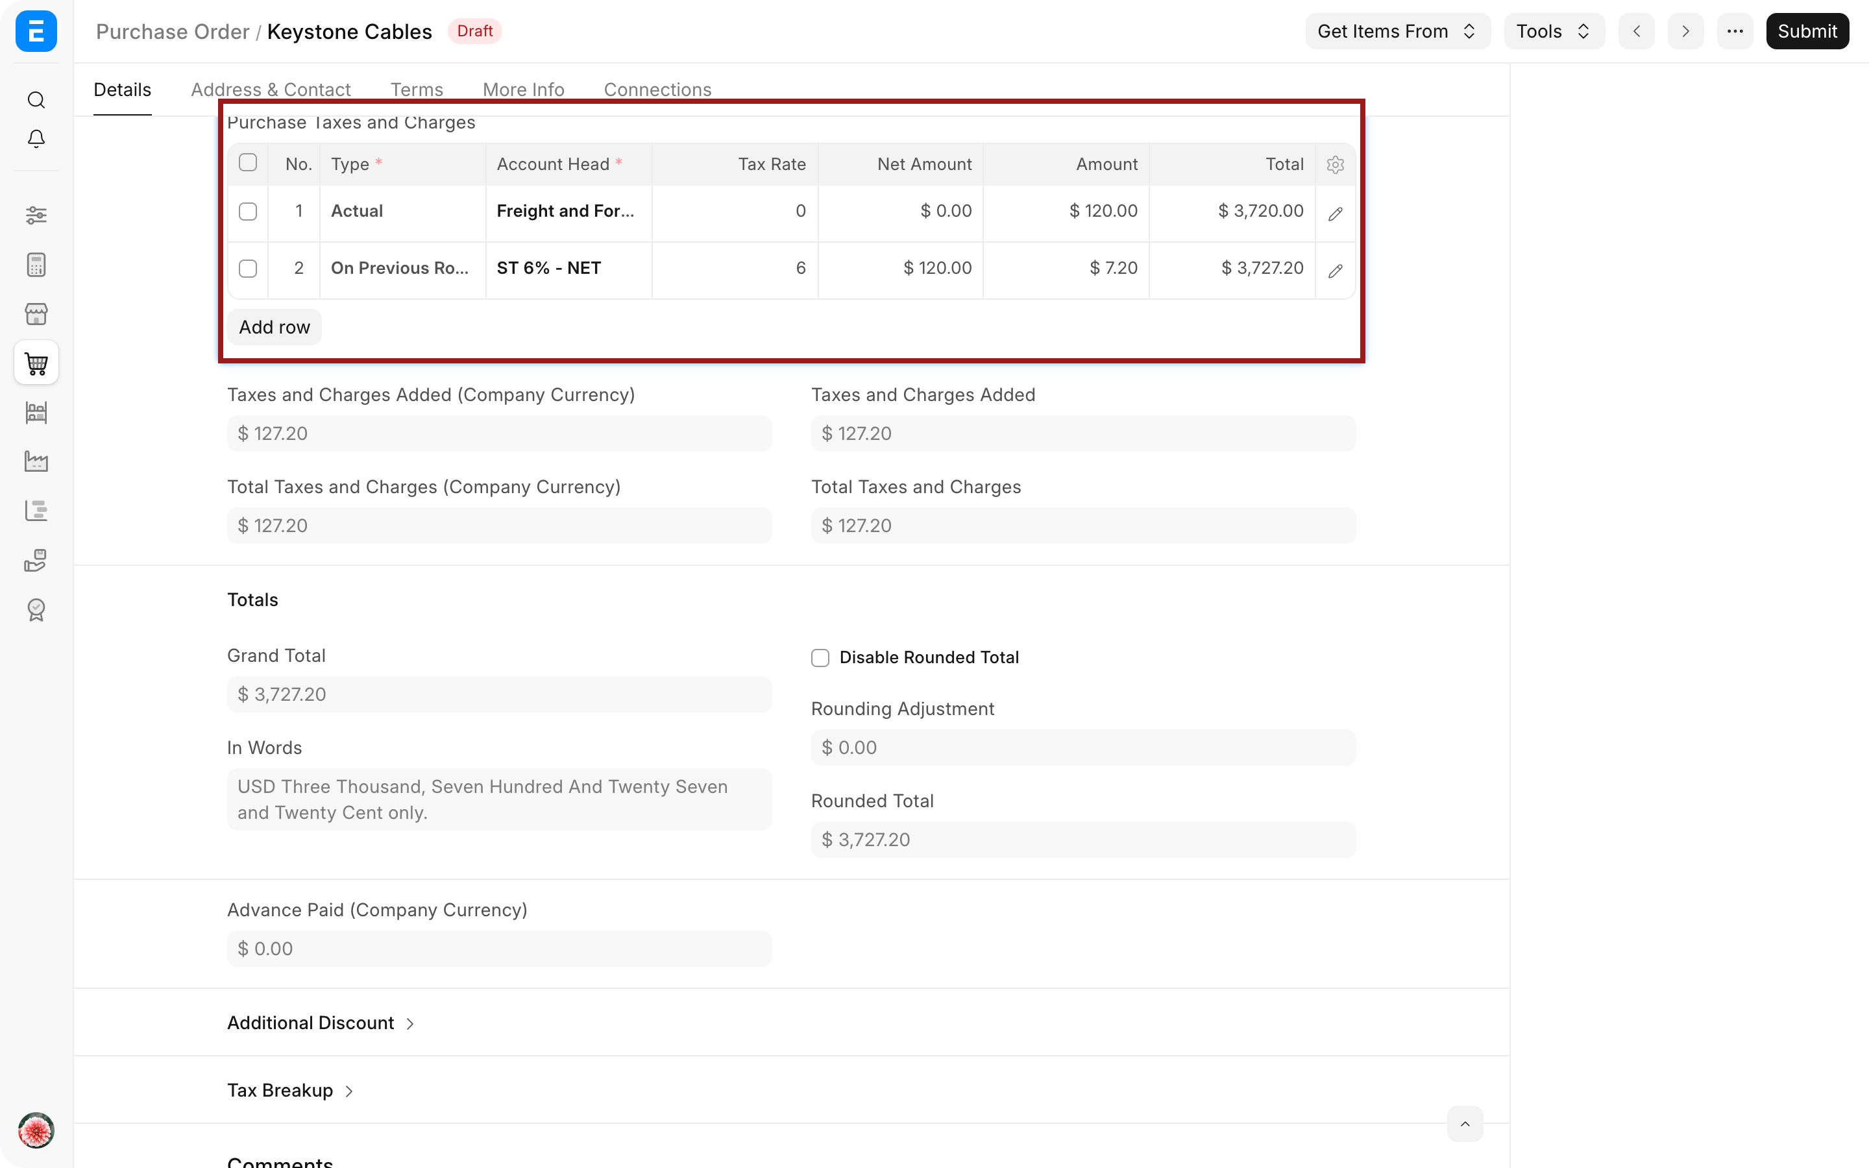This screenshot has width=1869, height=1168.
Task: Expand the Additional Discount section
Action: tap(321, 1023)
